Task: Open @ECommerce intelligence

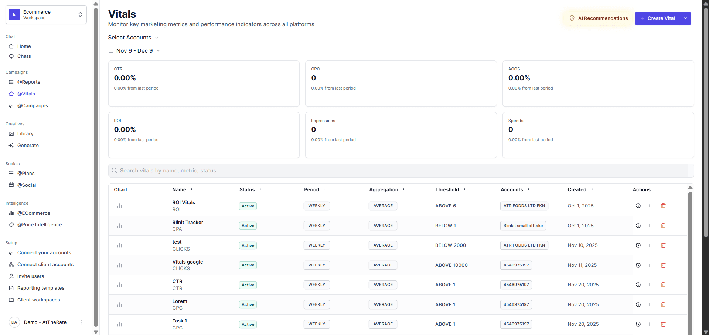Action: [x=46, y=213]
